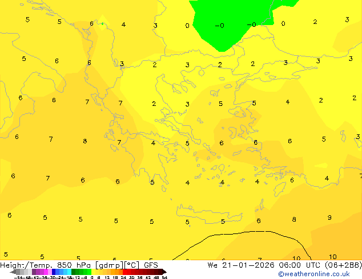The width and height of the screenshot is (362, 279).
Task: Click the '(06+288)' forecast hour text
Action: click(x=343, y=265)
